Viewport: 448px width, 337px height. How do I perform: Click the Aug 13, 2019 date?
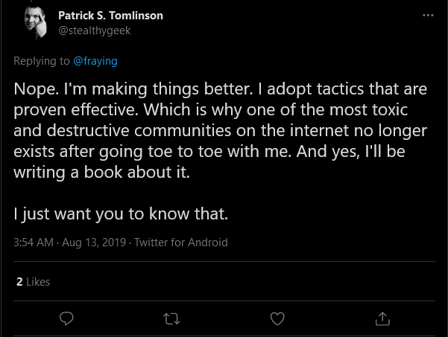click(94, 243)
